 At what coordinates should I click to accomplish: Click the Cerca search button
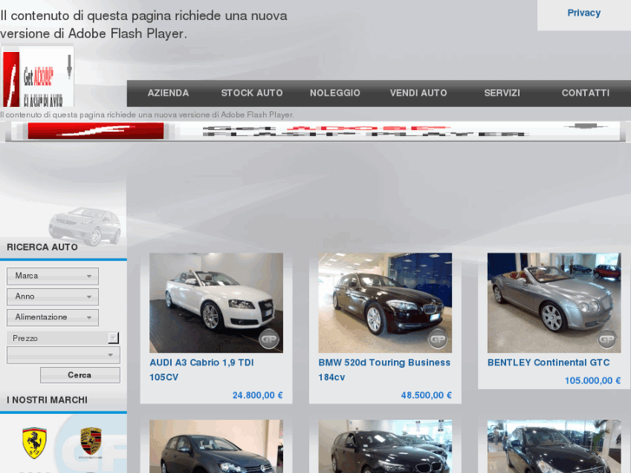pos(80,375)
